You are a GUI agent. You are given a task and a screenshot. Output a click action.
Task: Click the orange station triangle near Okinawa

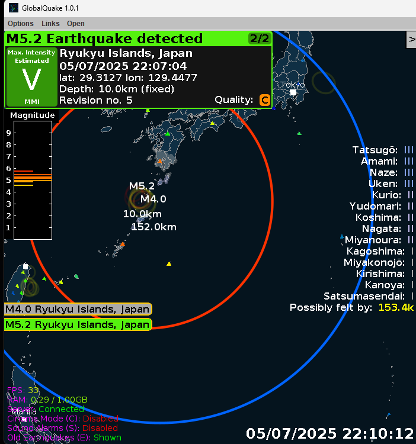pos(123,243)
